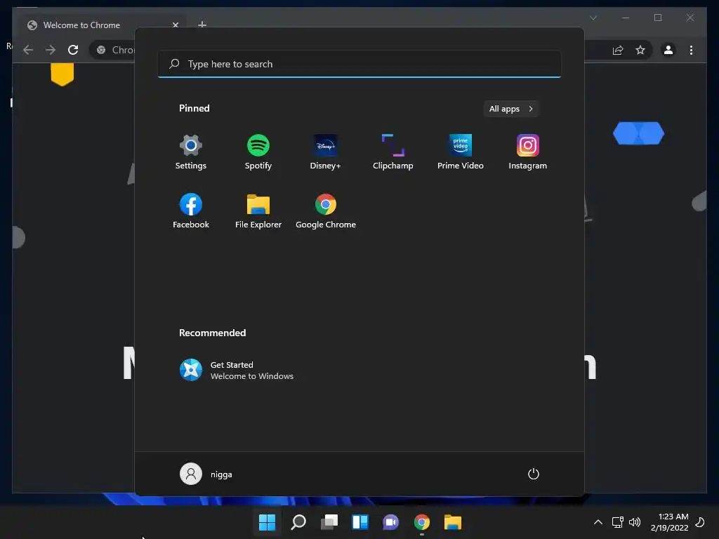The height and width of the screenshot is (539, 719).
Task: Open notification center moon icon
Action: click(x=700, y=522)
